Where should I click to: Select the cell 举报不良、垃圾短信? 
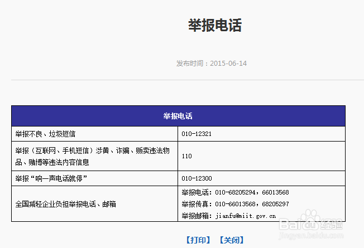95,134
